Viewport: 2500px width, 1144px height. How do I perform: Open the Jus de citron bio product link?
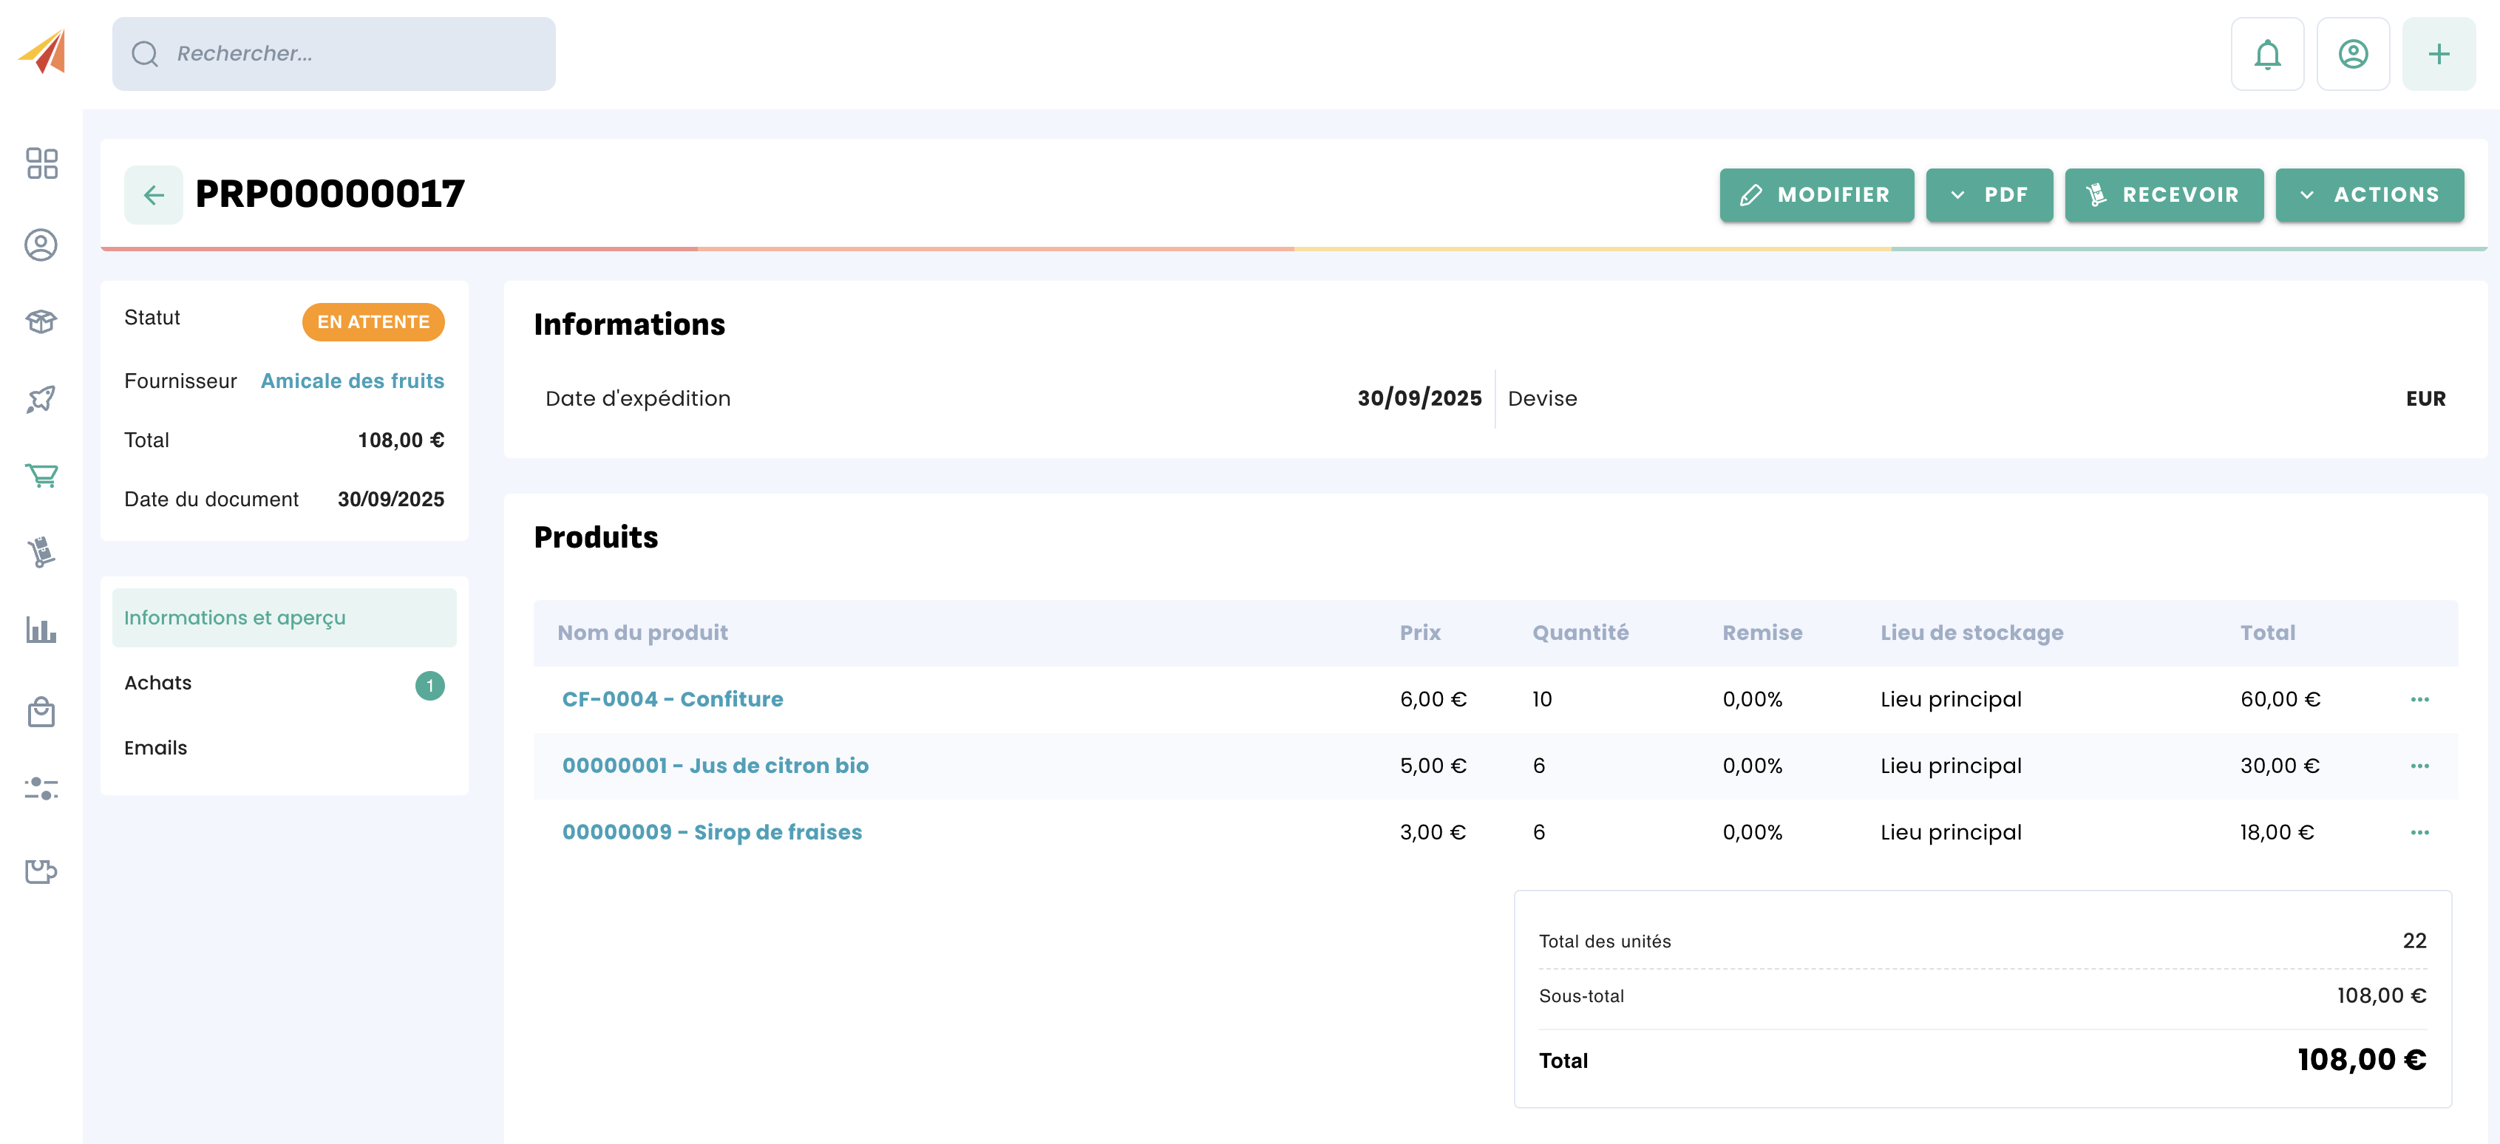coord(716,766)
